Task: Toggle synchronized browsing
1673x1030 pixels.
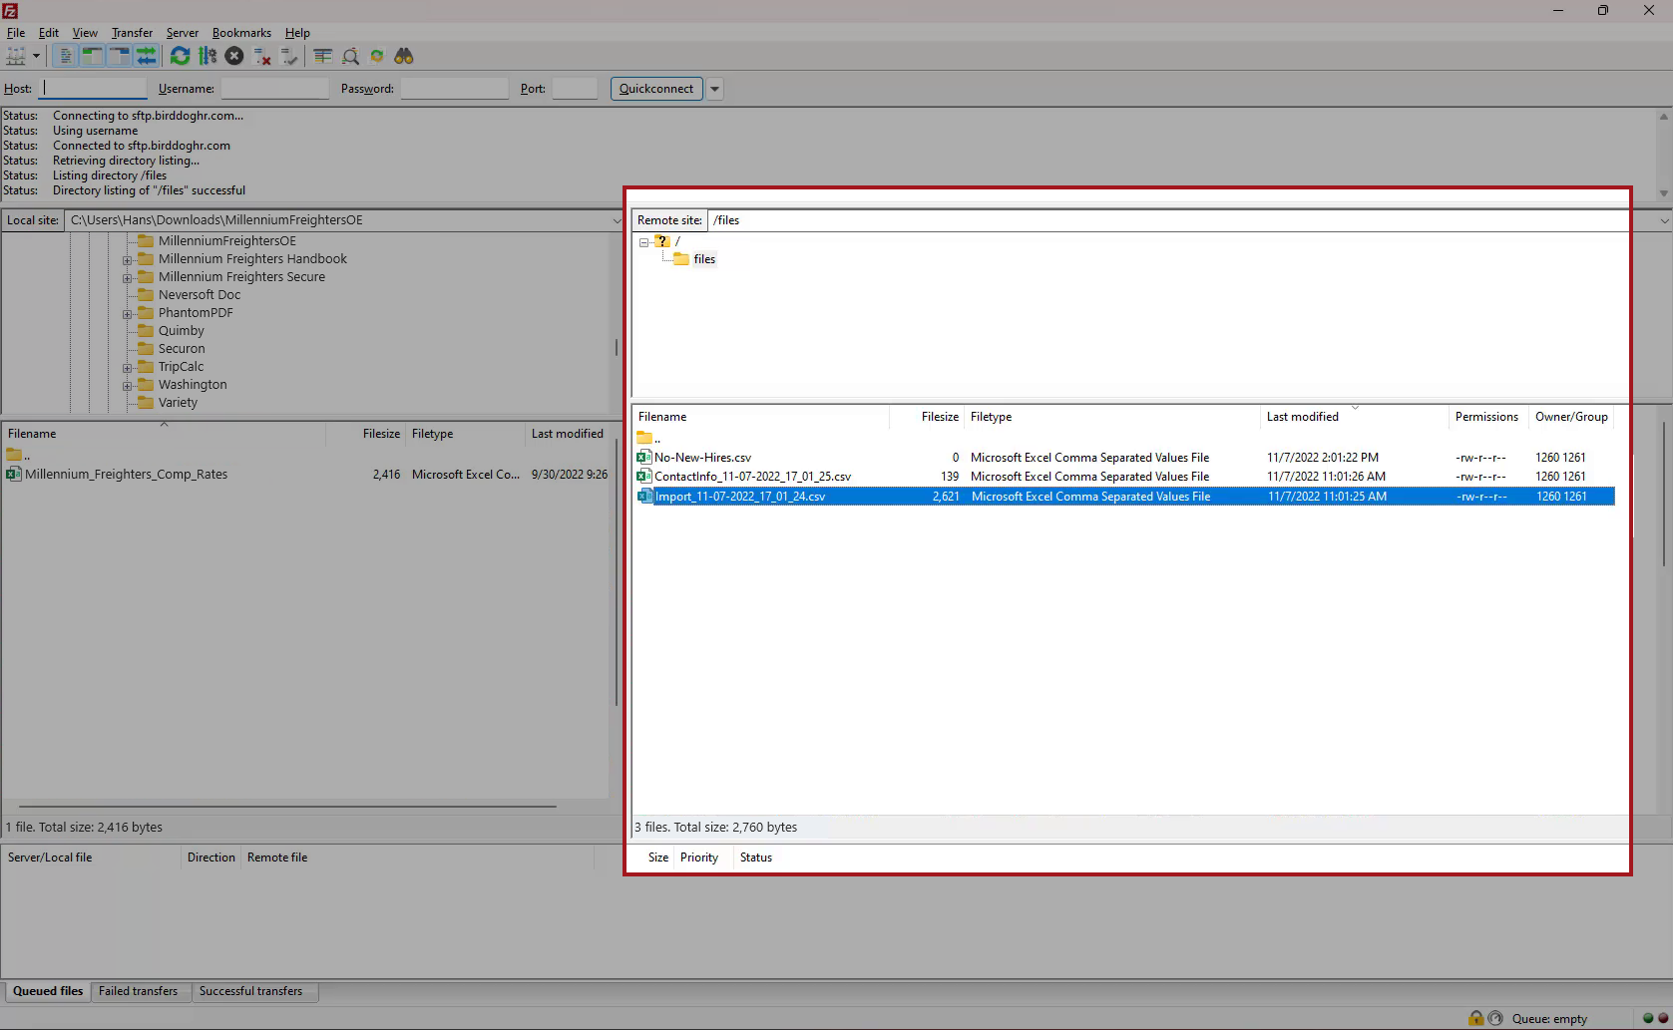Action: point(377,56)
